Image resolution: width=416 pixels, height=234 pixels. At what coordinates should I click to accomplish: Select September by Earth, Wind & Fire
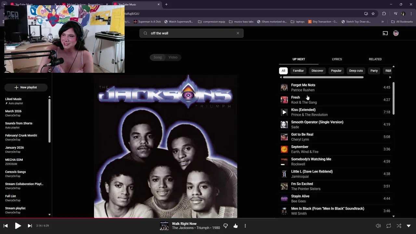[x=335, y=149]
